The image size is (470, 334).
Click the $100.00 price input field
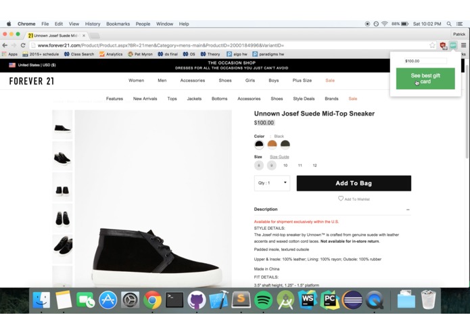point(425,61)
